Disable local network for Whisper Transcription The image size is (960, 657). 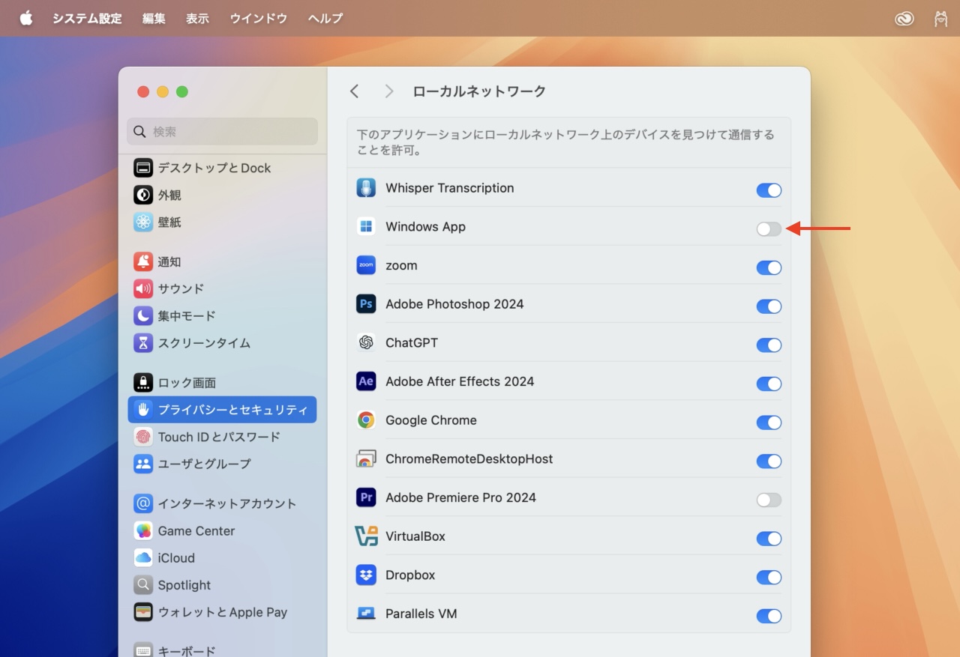click(x=769, y=190)
